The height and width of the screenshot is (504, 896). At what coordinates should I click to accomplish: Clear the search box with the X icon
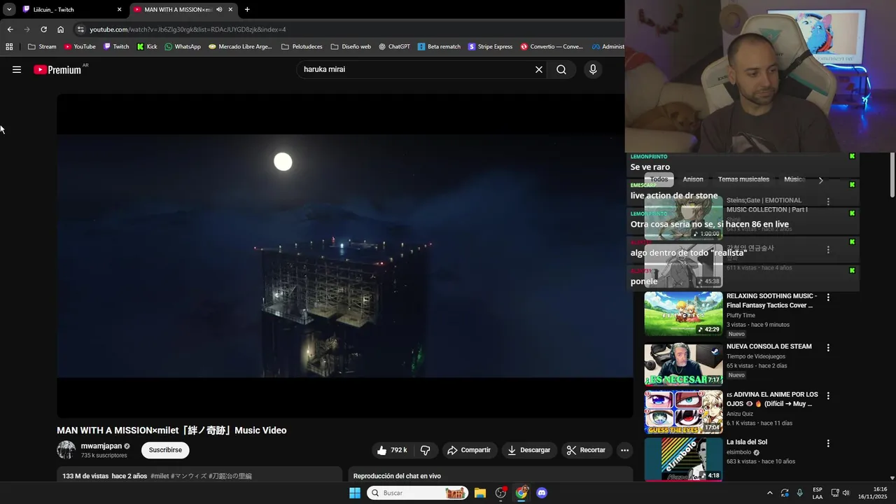[x=539, y=69]
